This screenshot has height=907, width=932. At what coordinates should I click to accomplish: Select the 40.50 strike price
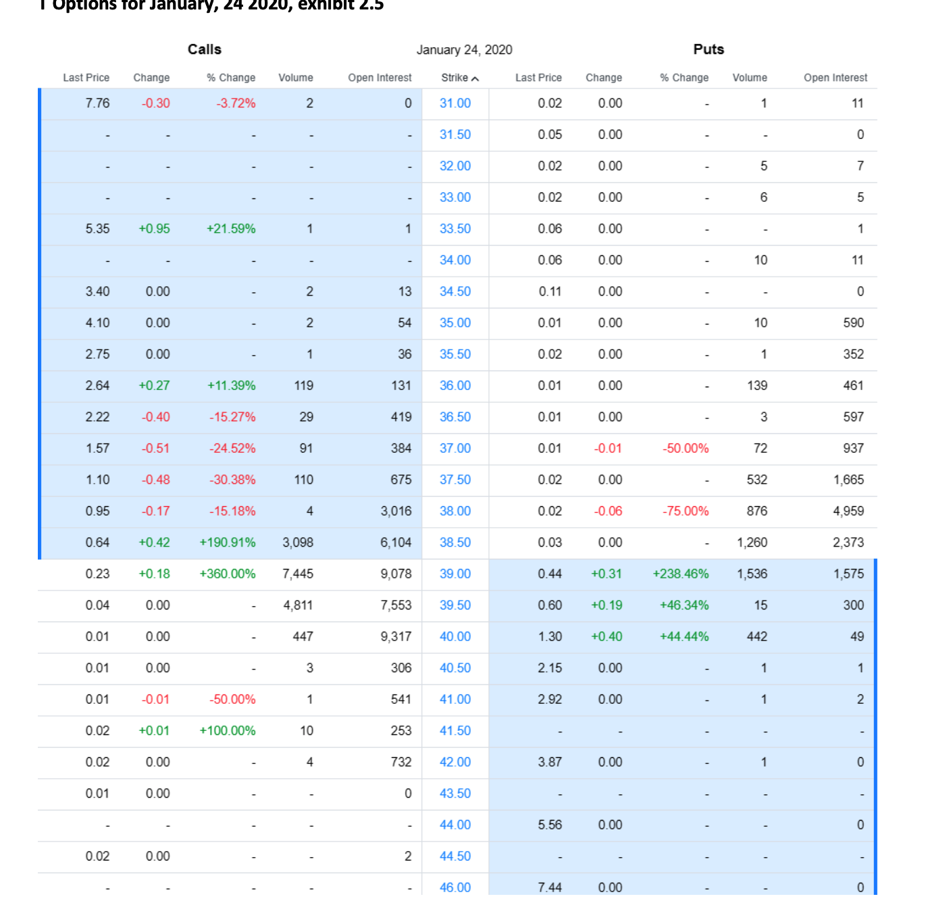click(x=455, y=668)
